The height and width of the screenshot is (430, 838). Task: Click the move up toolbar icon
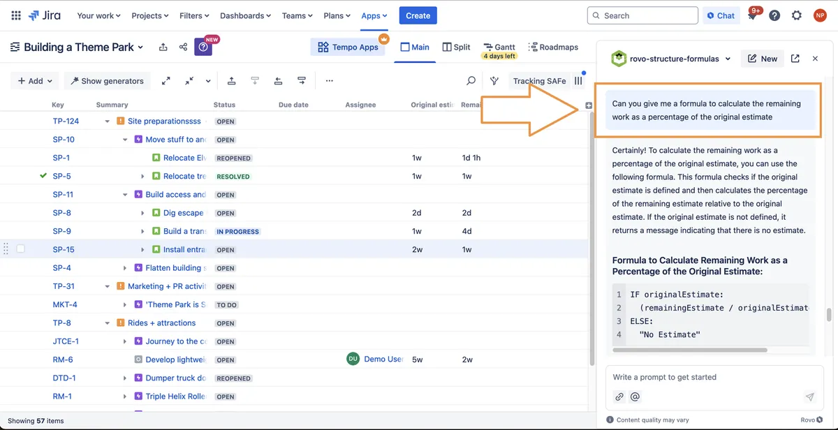tap(231, 81)
